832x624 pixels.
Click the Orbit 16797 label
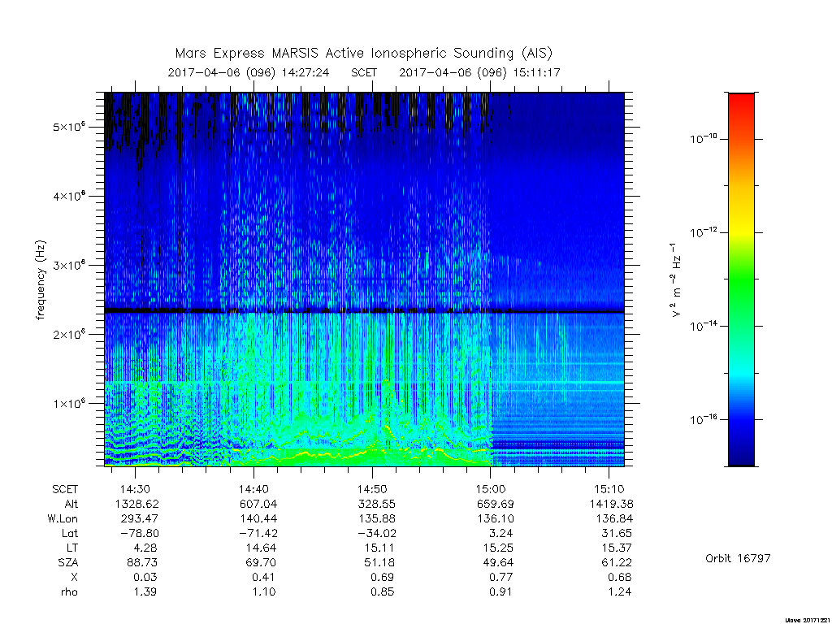pos(738,558)
